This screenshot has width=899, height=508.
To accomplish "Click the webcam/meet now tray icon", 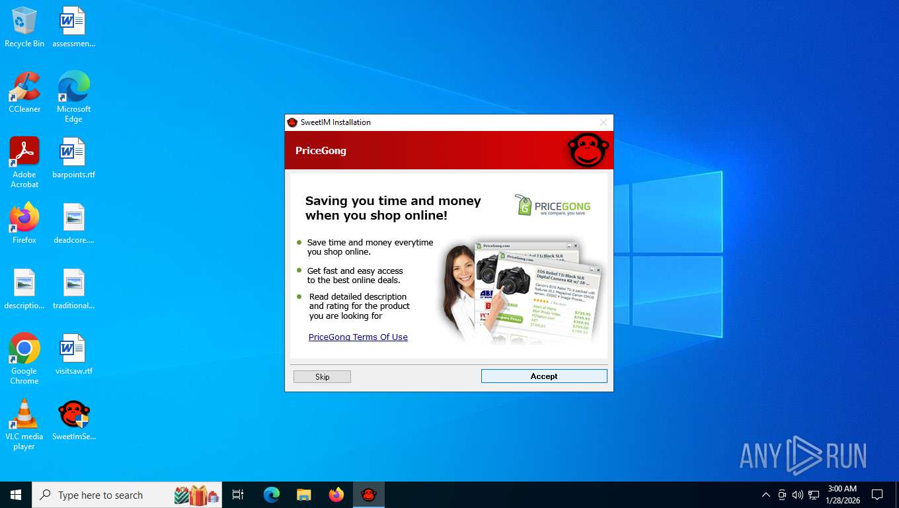I will pyautogui.click(x=782, y=495).
